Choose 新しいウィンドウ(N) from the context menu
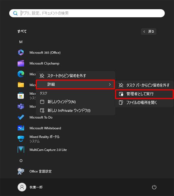This screenshot has width=174, height=196. click(76, 102)
